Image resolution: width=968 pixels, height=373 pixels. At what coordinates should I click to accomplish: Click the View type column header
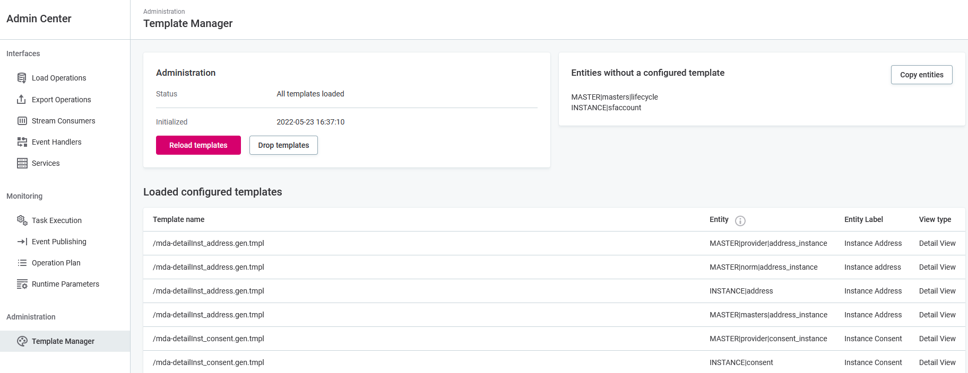(935, 219)
